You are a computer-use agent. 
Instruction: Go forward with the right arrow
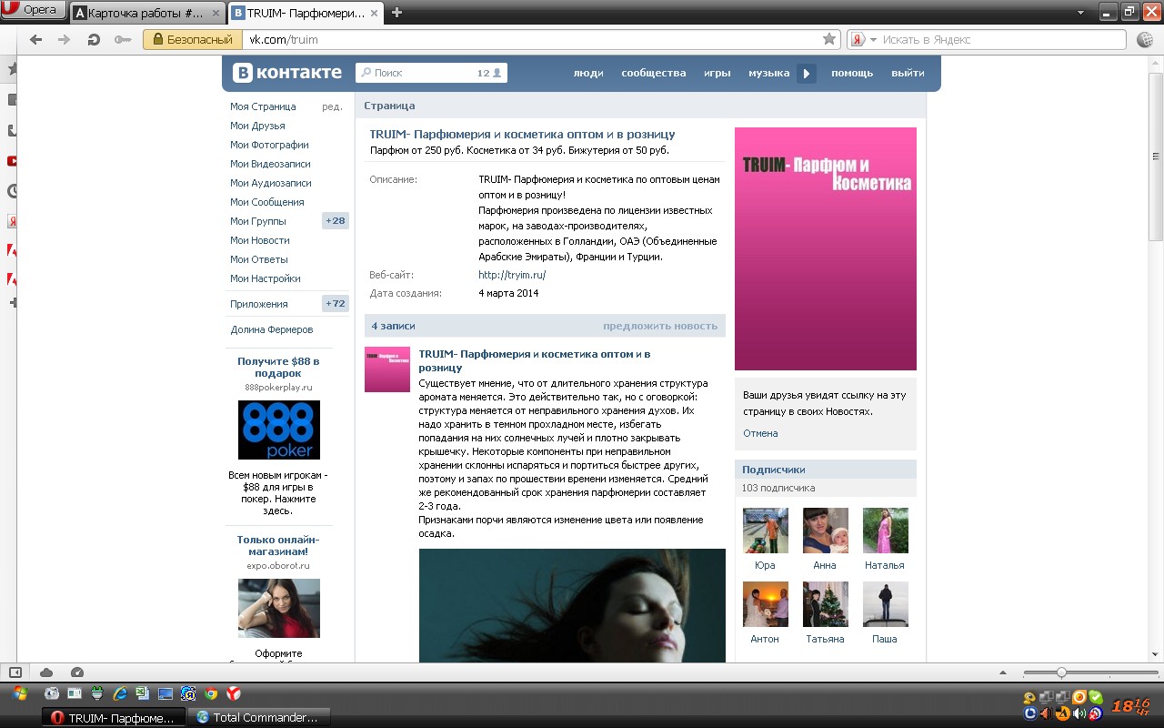pos(64,39)
